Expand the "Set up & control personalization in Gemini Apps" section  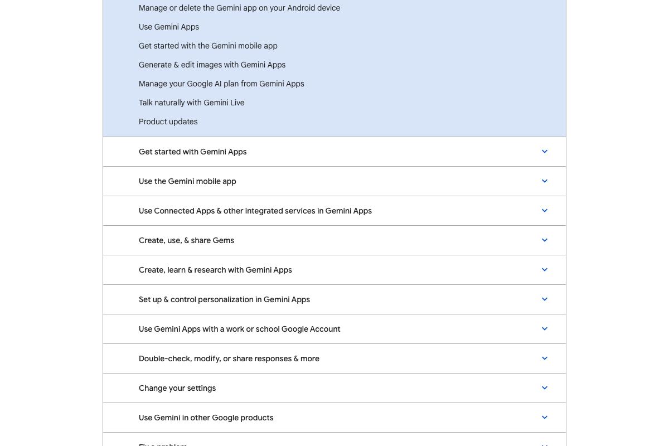pyautogui.click(x=545, y=299)
